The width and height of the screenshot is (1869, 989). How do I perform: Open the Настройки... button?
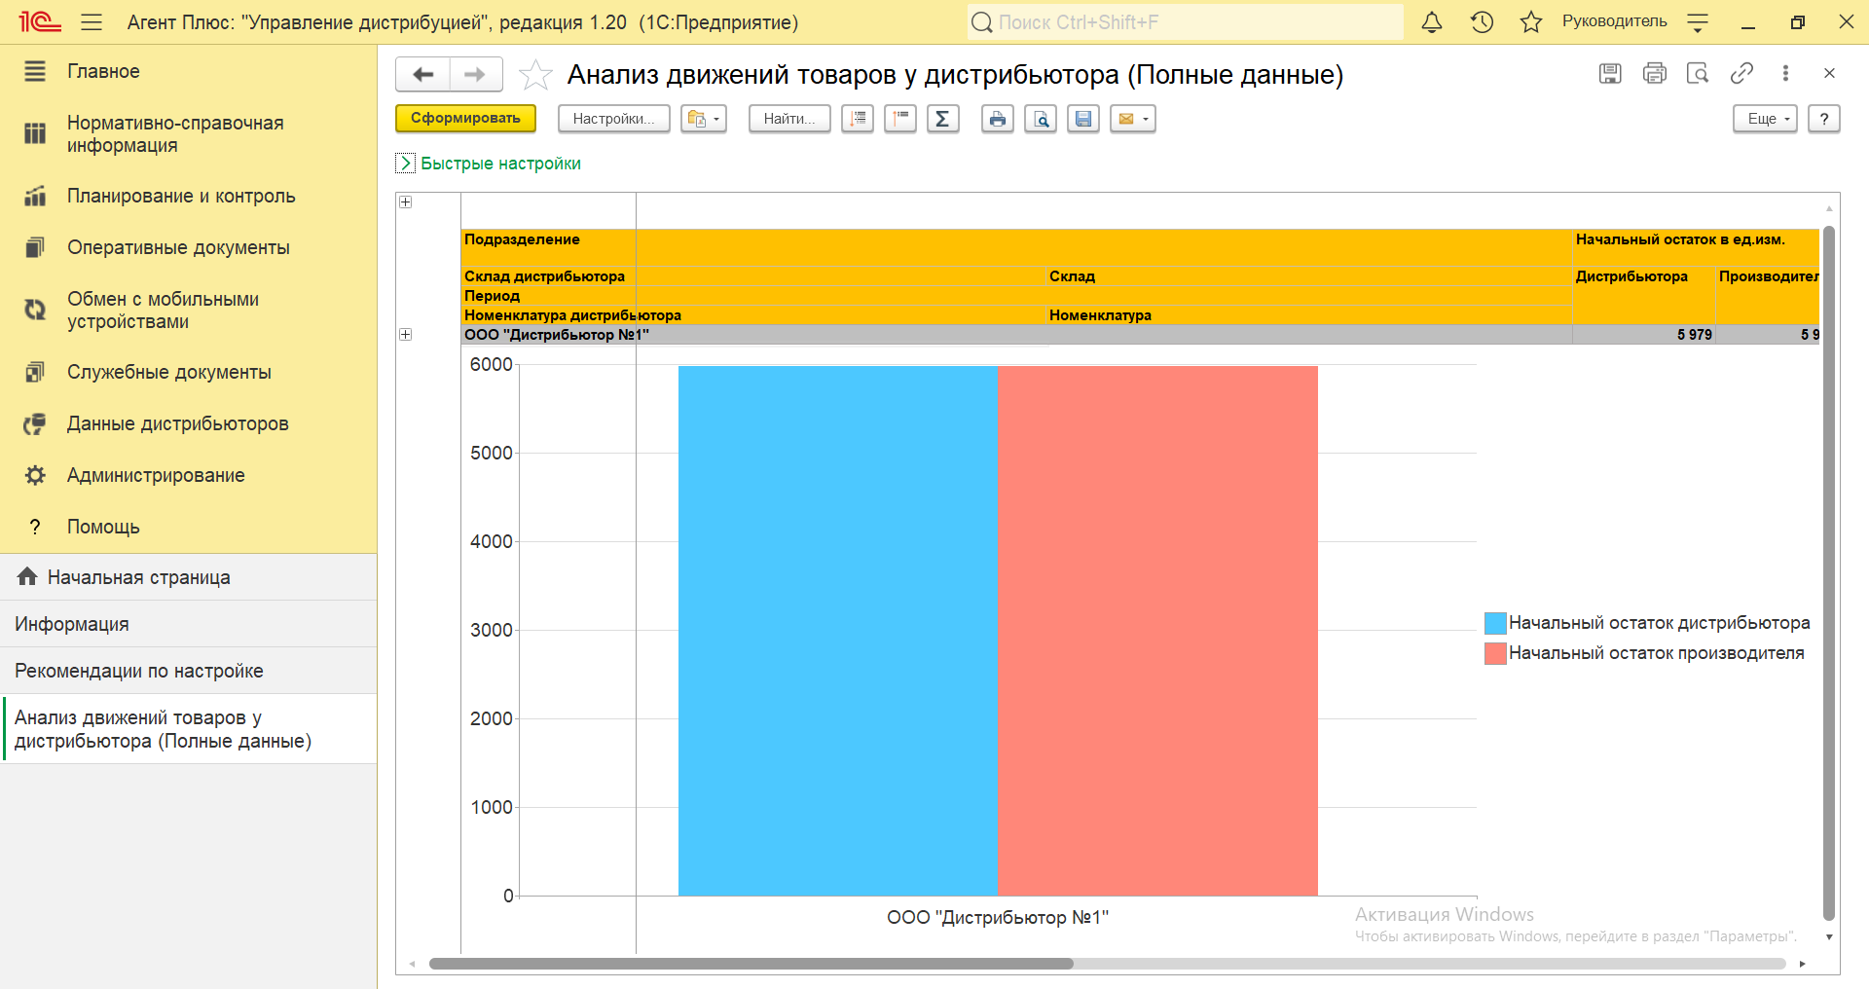[x=613, y=119]
